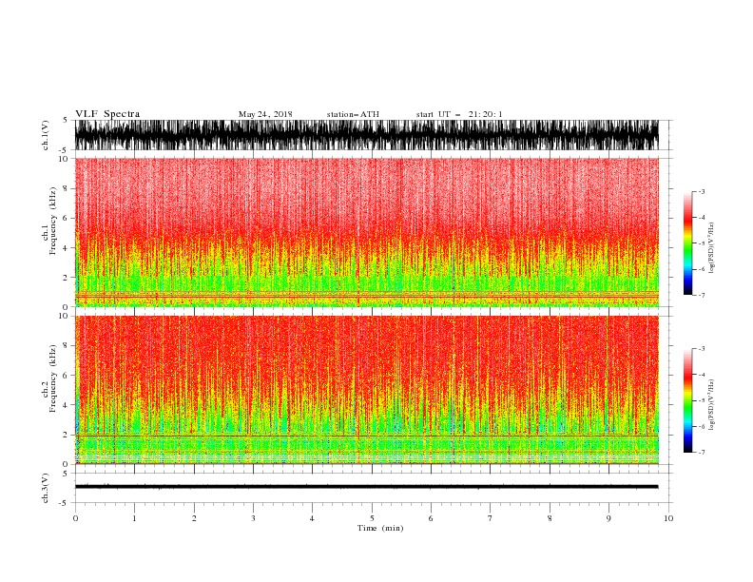
Task: Click the "Time (min)" axis label
Action: 380,528
